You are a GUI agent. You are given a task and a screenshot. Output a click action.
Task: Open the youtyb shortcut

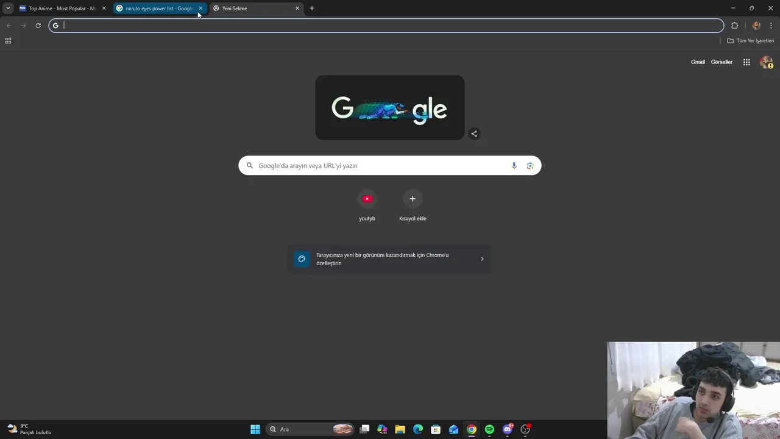click(367, 206)
